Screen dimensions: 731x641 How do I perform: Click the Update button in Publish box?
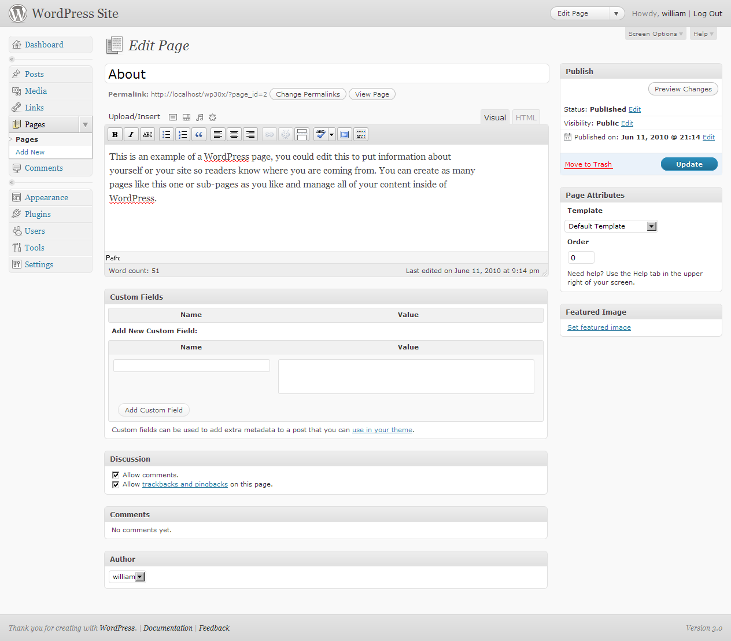point(689,164)
